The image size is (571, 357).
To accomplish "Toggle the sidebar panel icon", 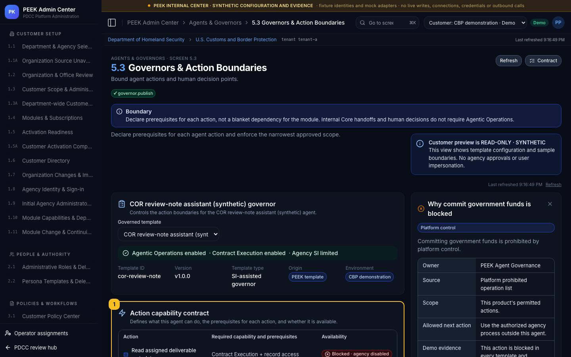I will point(112,23).
